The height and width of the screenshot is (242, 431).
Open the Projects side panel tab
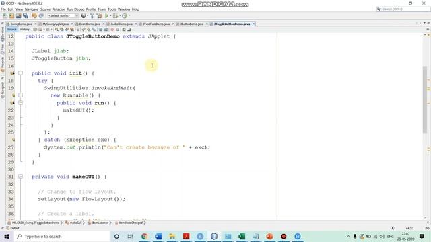[3, 65]
